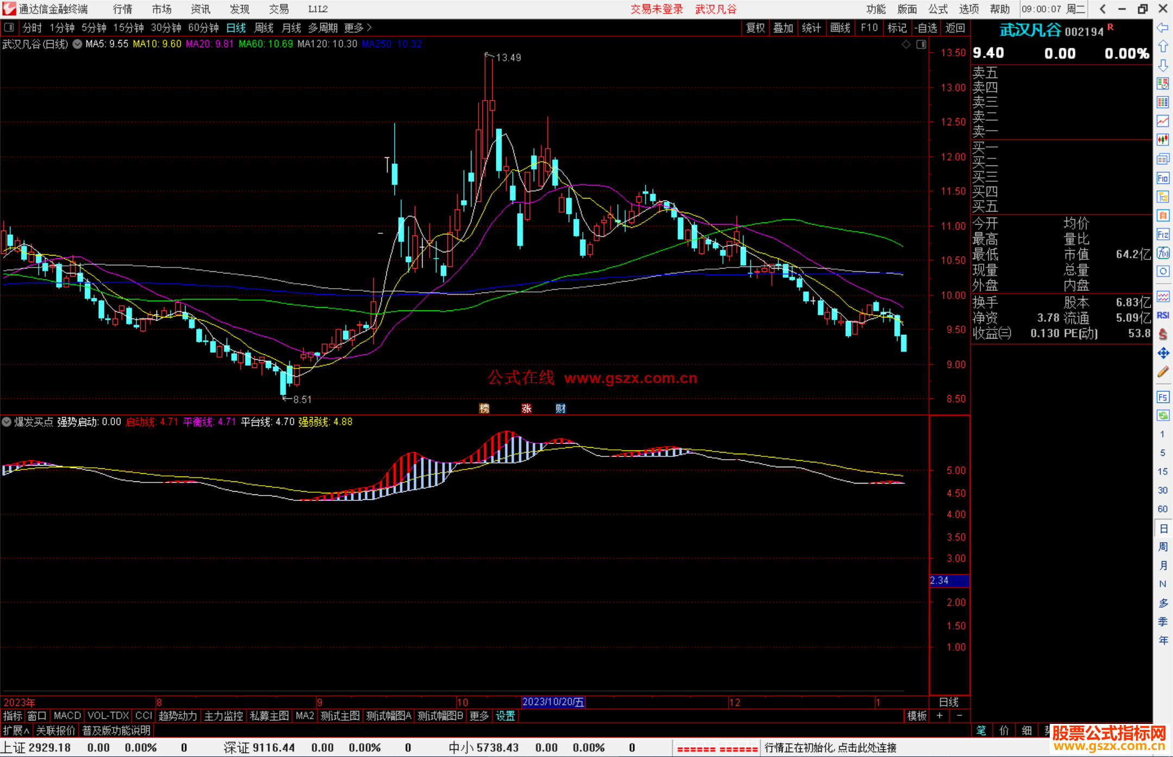Click the back arrow sidebar icon
This screenshot has width=1173, height=757.
coord(1163,28)
